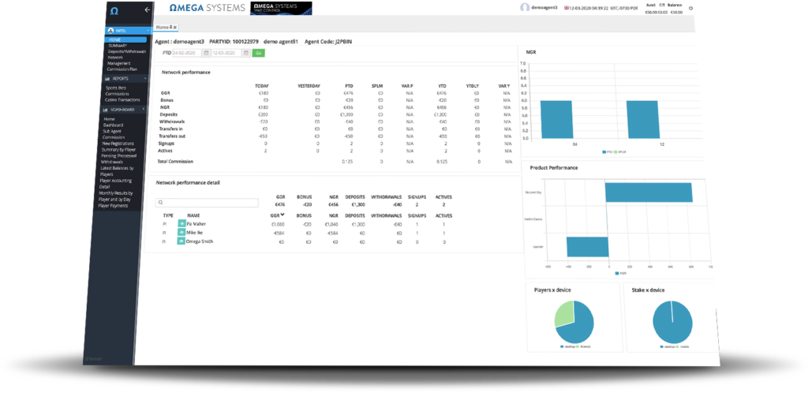808x393 pixels.
Task: Click the INTEL section user icon
Action: pos(110,31)
